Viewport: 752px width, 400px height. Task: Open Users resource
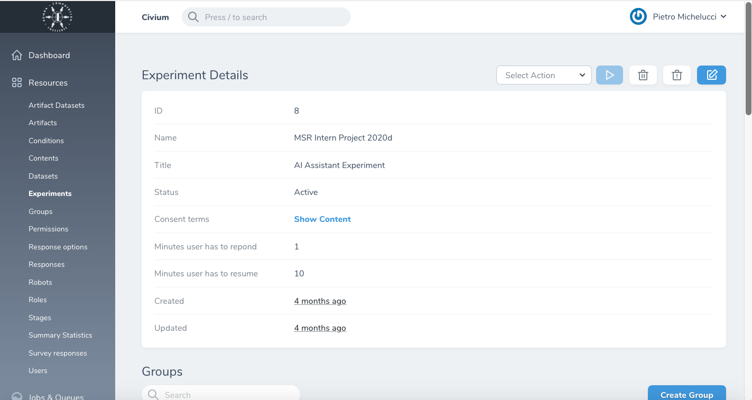pos(38,370)
